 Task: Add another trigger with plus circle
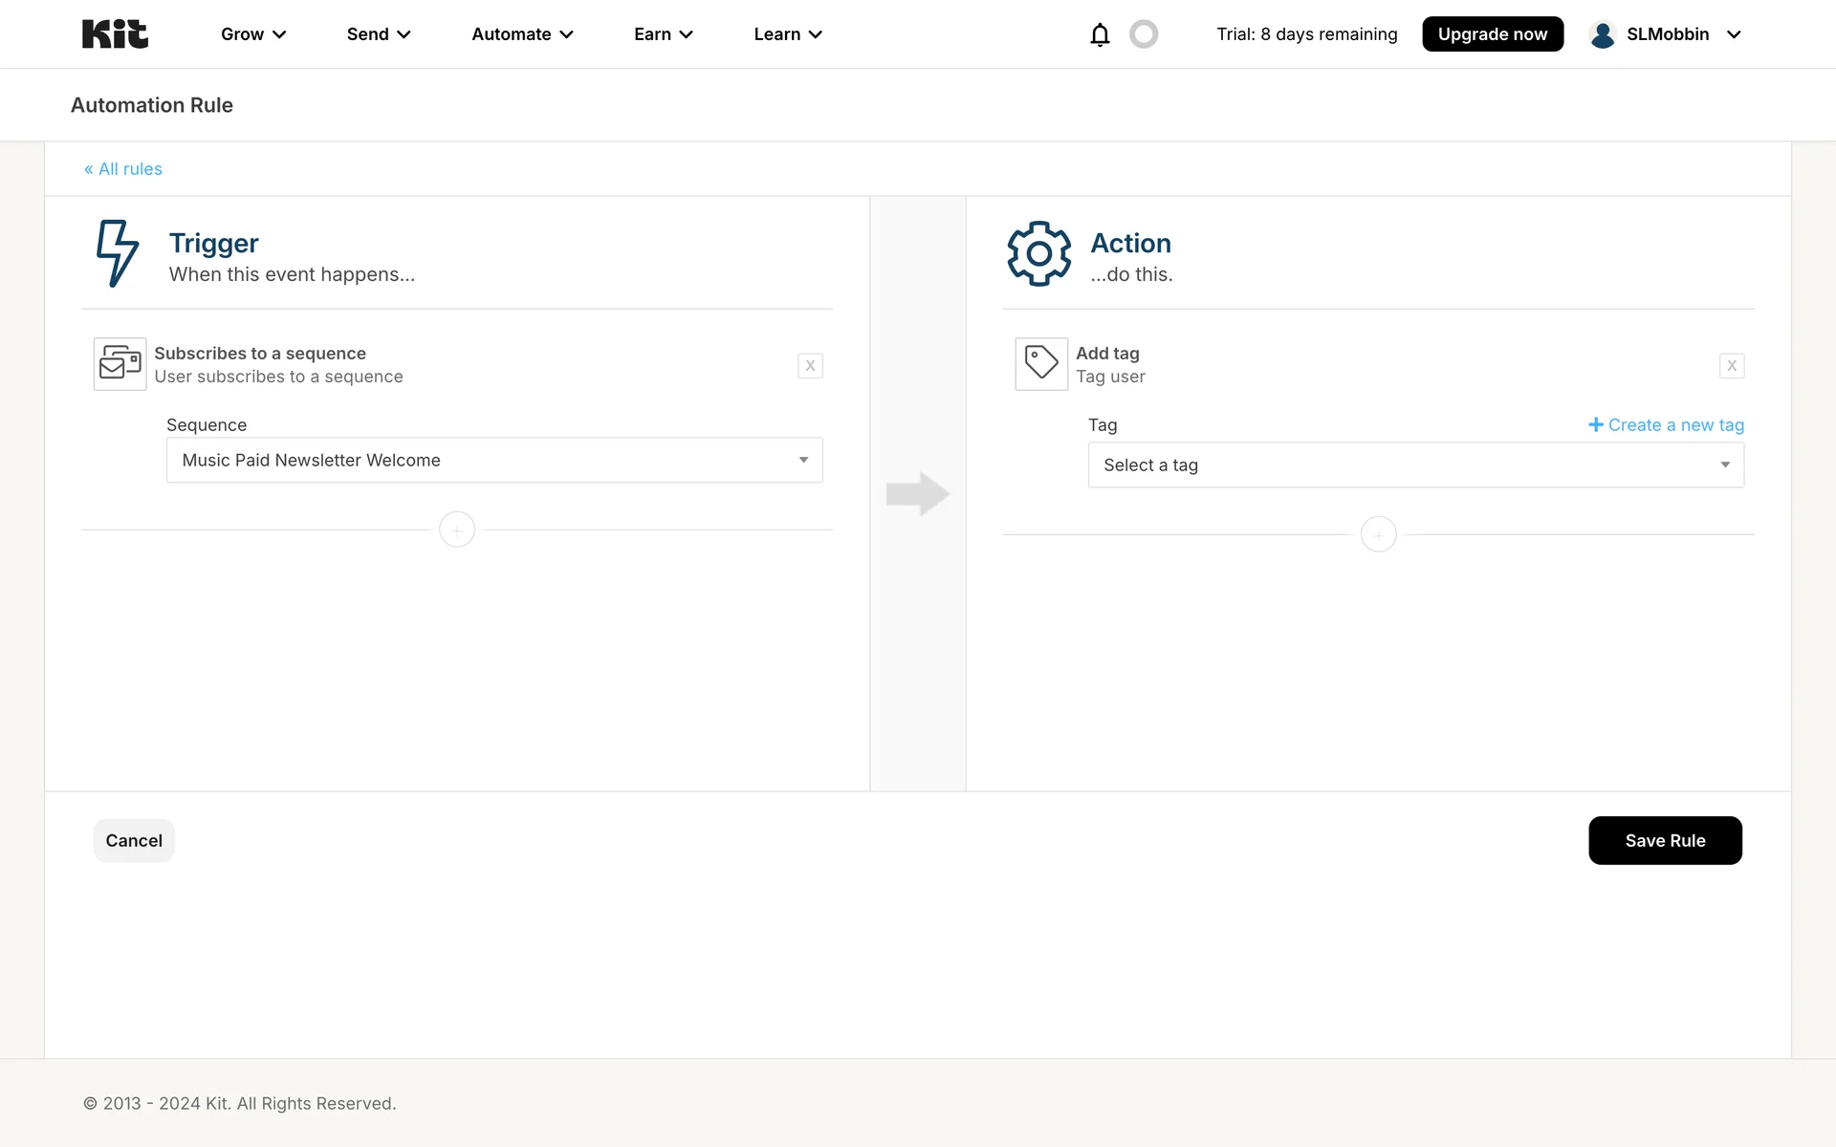pyautogui.click(x=457, y=530)
